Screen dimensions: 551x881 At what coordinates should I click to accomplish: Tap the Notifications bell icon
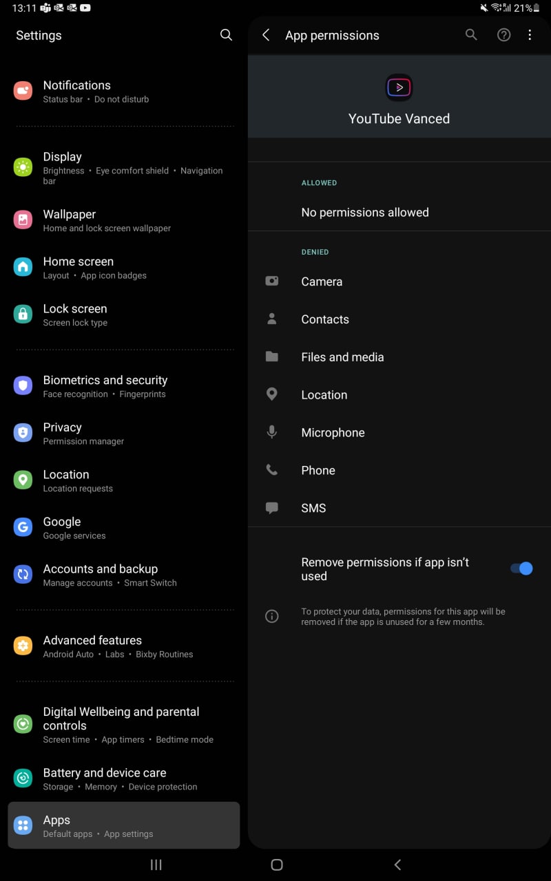click(x=23, y=91)
